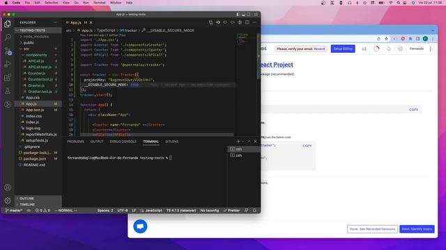Expand the OUTLINE section
Viewport: 446px width, 250px height.
(38, 199)
